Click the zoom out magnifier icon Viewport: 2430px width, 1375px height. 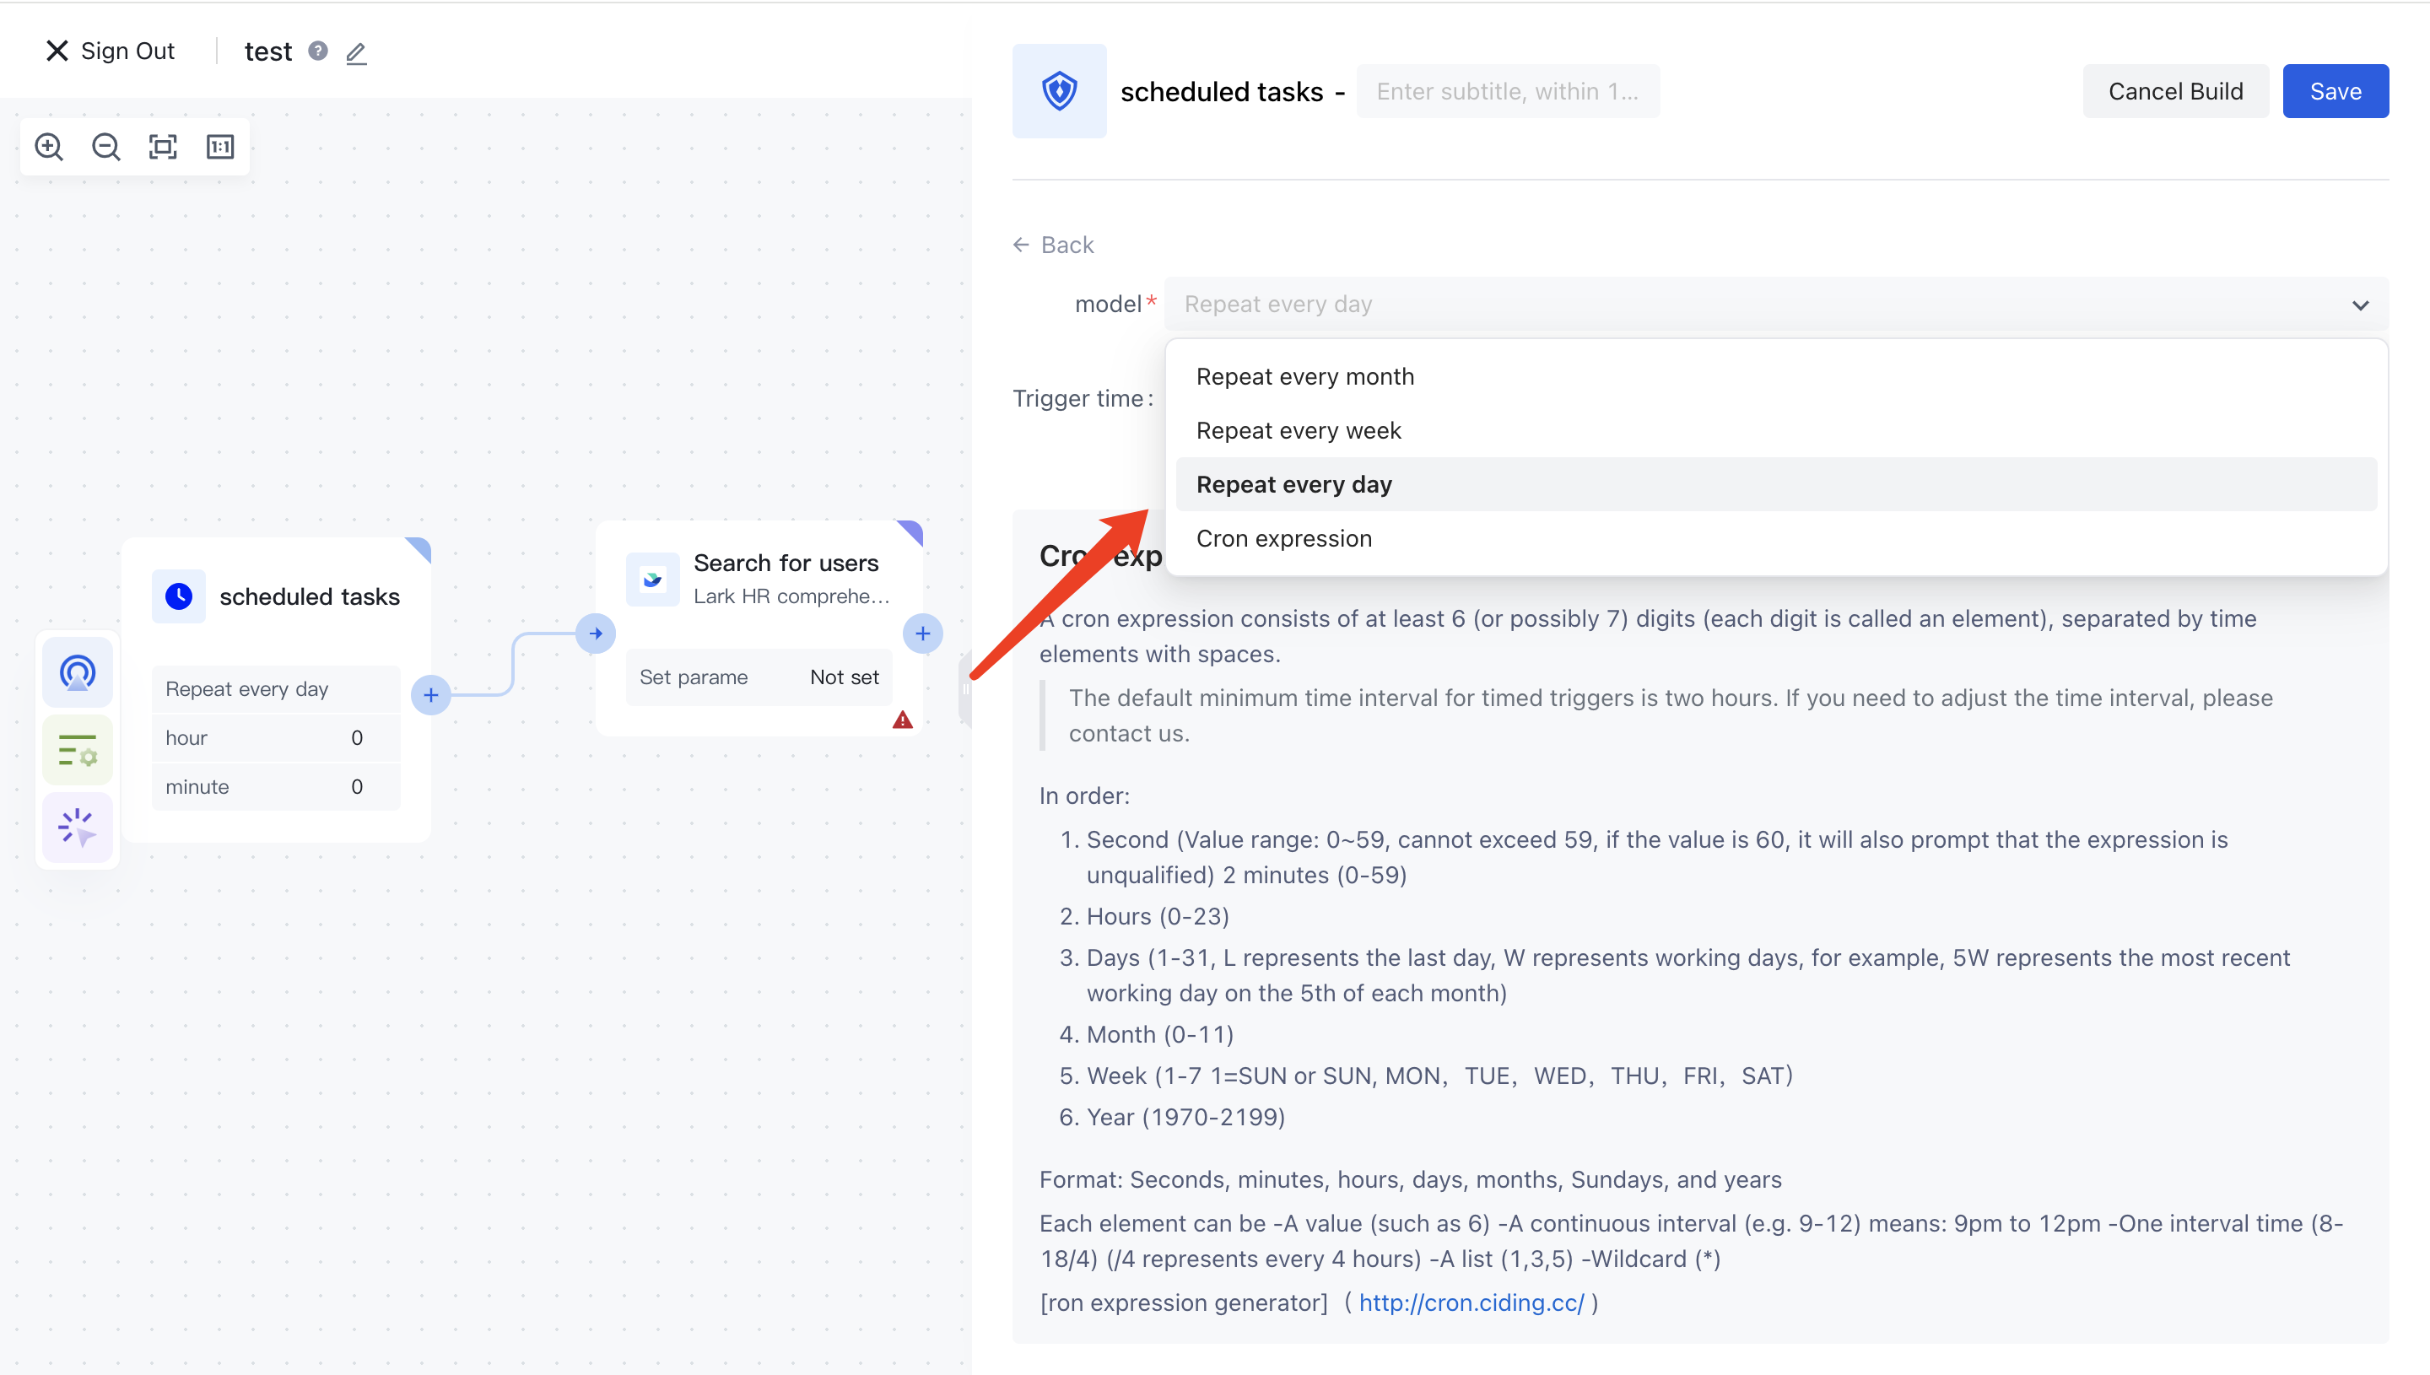coord(105,147)
